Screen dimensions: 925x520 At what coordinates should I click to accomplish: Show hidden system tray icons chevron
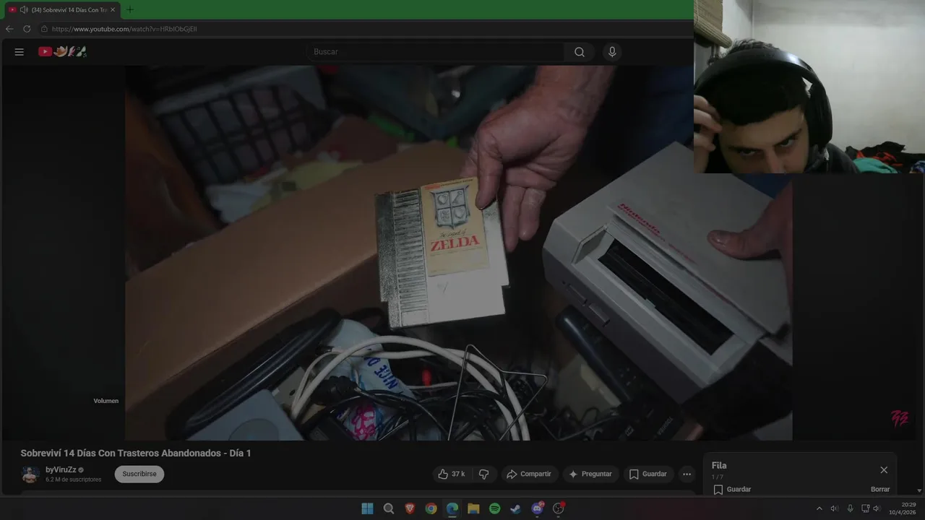pyautogui.click(x=819, y=508)
